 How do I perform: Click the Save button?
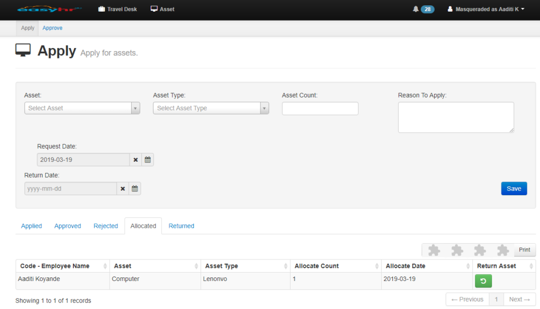514,188
